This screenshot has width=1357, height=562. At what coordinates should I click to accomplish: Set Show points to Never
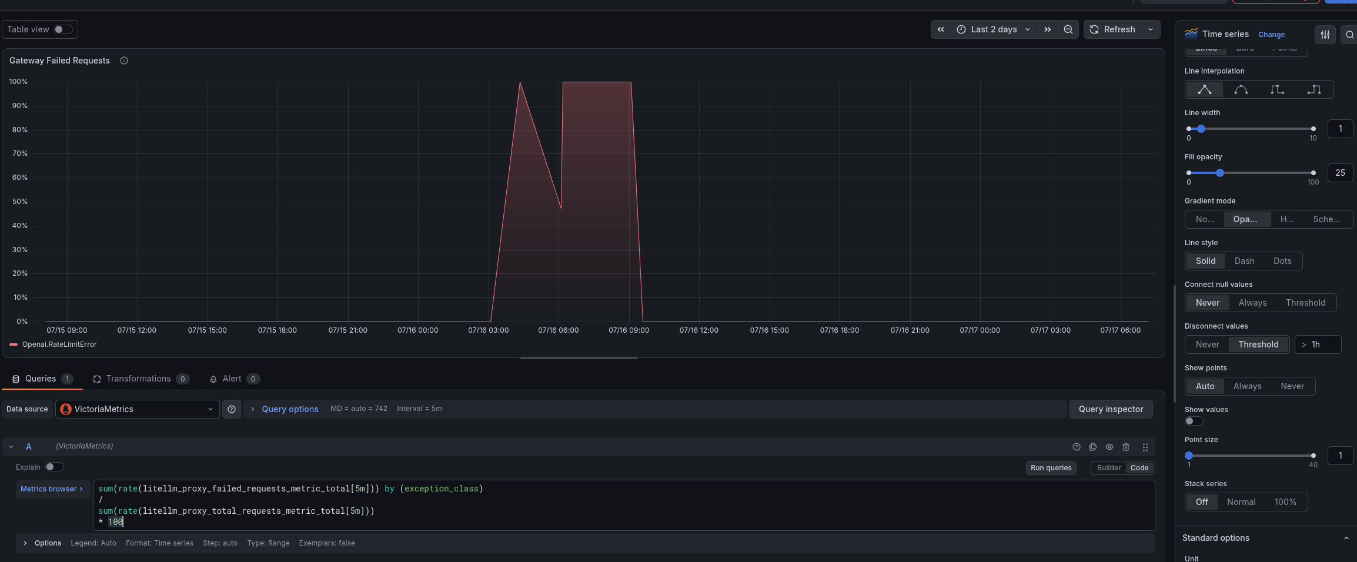pyautogui.click(x=1292, y=386)
